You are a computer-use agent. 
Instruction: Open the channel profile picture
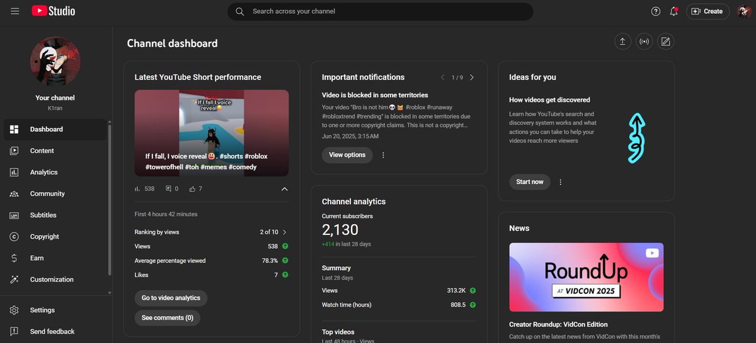pos(55,61)
